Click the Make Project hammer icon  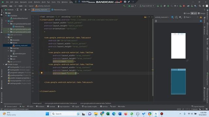(x=124, y=6)
